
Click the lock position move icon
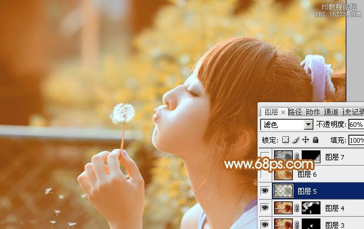pyautogui.click(x=306, y=140)
